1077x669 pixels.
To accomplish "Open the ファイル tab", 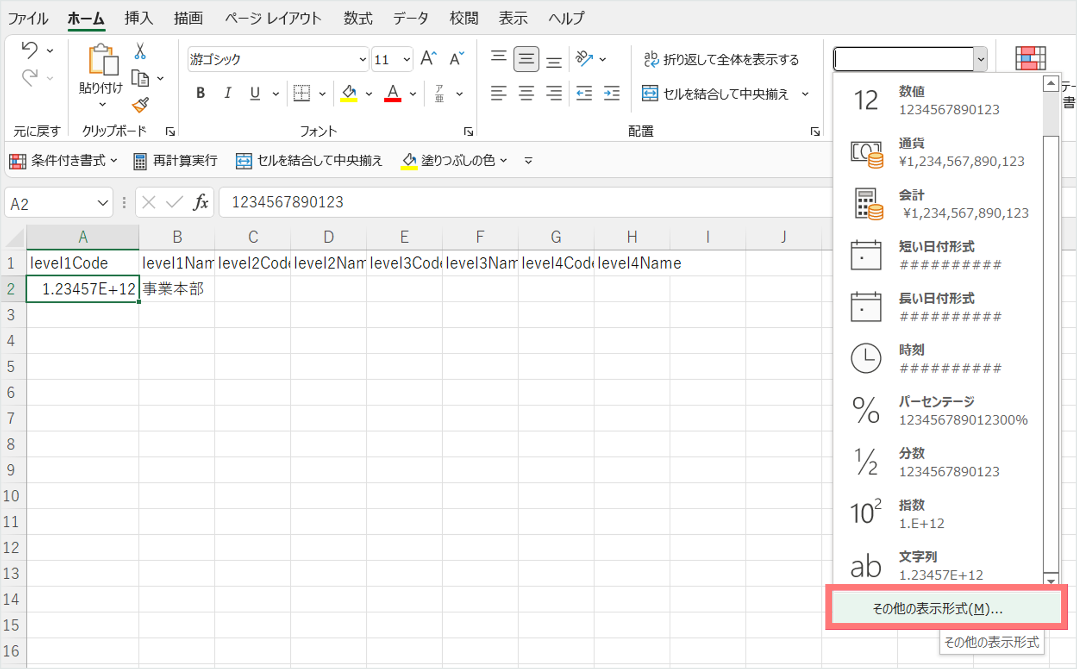I will coord(28,19).
